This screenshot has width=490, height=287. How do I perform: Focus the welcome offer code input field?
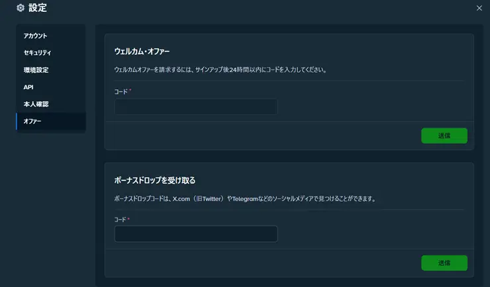195,106
